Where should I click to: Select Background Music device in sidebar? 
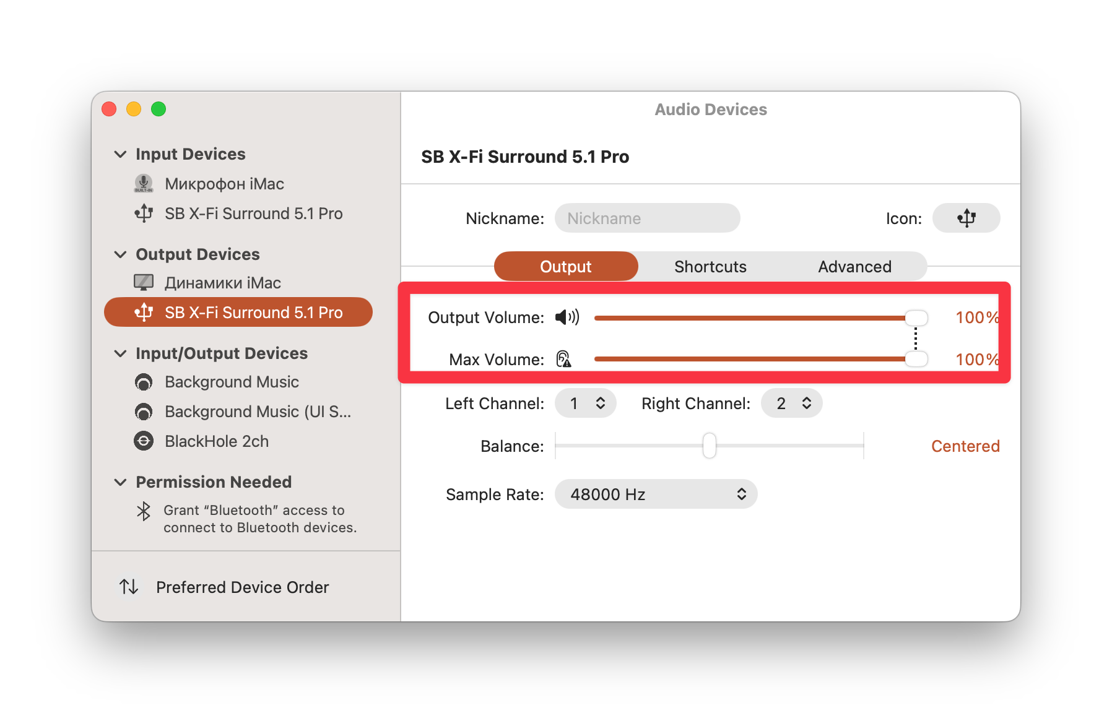pos(231,382)
